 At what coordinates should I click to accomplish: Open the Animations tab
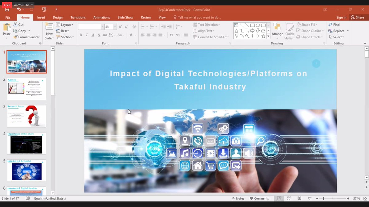[x=101, y=17]
